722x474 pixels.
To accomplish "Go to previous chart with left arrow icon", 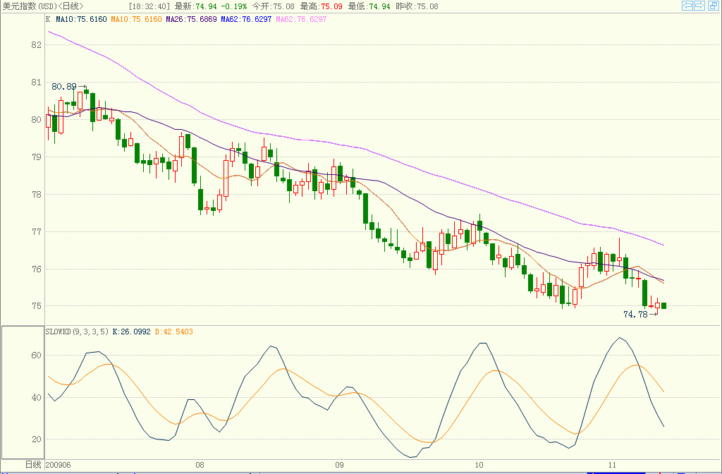I will coord(687,6).
